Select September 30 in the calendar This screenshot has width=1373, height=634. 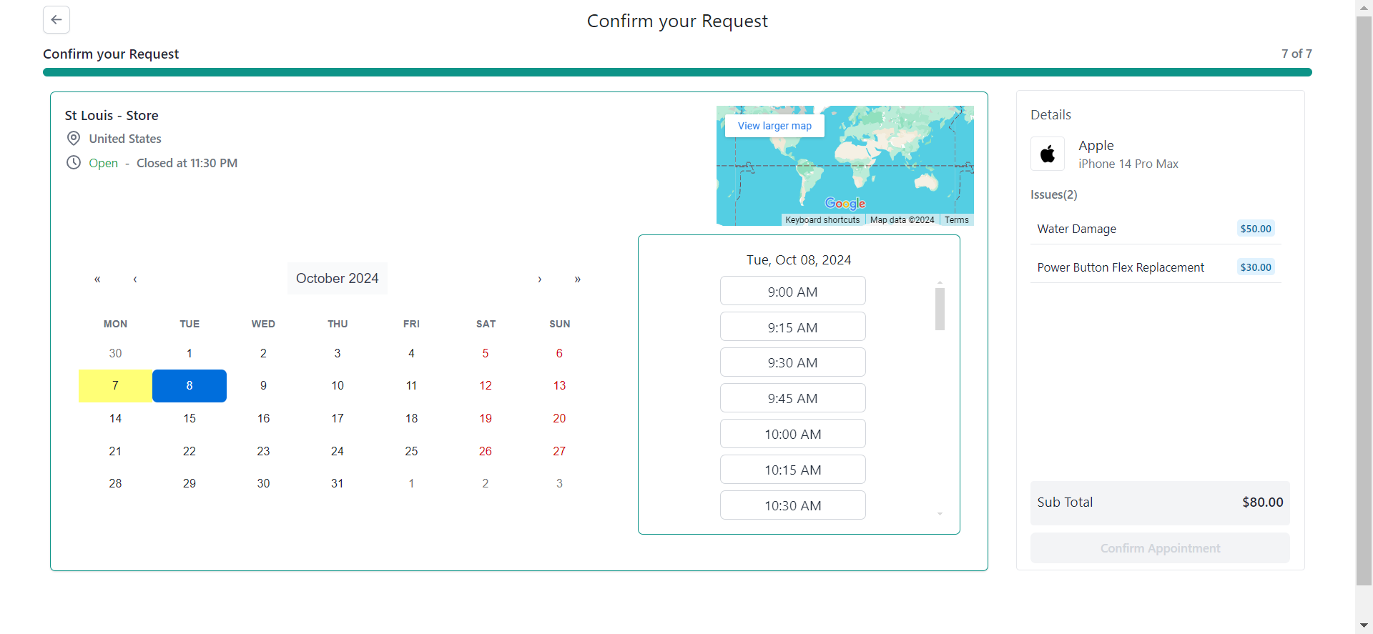(x=115, y=353)
